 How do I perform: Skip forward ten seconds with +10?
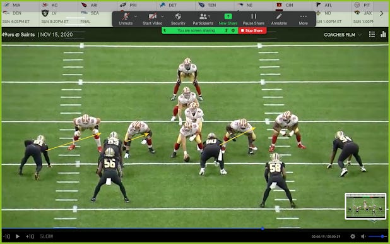pyautogui.click(x=30, y=236)
